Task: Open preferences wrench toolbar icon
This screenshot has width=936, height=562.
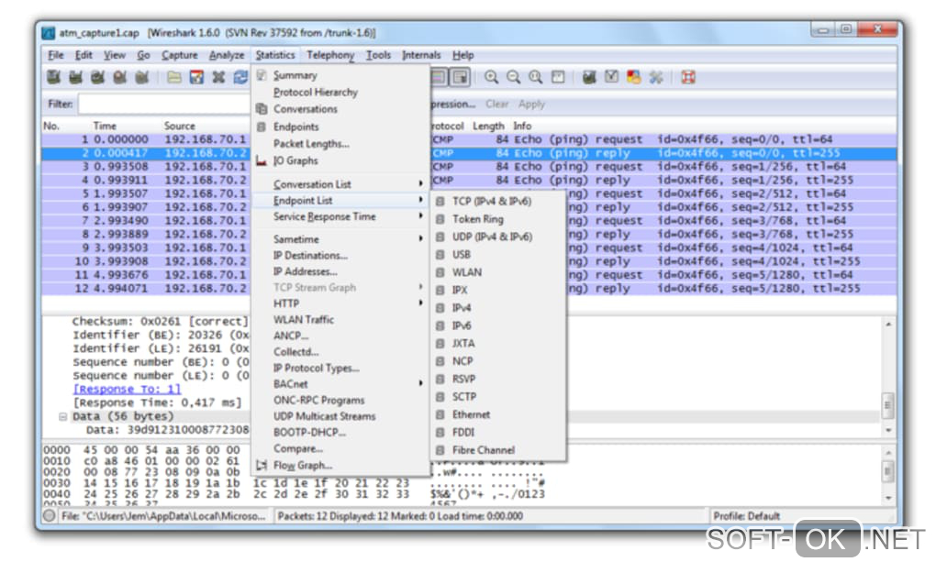Action: tap(656, 77)
